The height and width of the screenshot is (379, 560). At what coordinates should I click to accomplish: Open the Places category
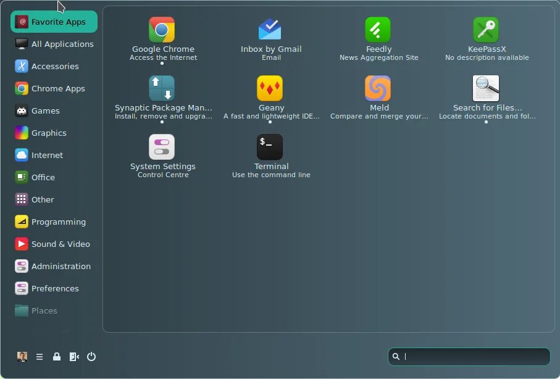click(x=54, y=310)
